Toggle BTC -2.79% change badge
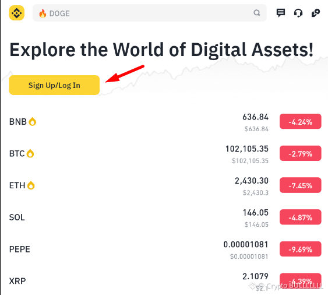328x295 pixels. pyautogui.click(x=301, y=153)
